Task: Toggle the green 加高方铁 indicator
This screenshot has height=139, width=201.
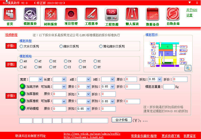Action: 22,87
